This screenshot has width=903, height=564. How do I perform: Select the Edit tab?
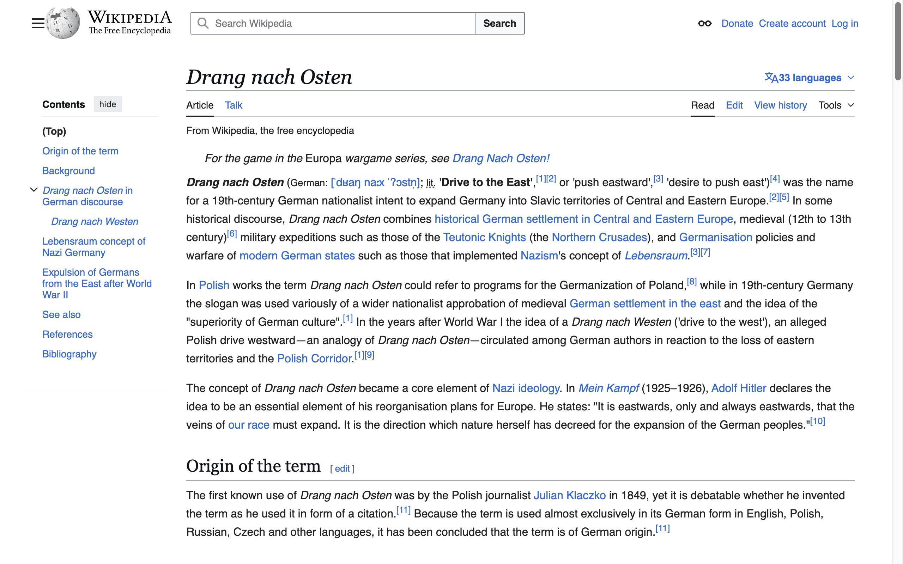pyautogui.click(x=734, y=105)
